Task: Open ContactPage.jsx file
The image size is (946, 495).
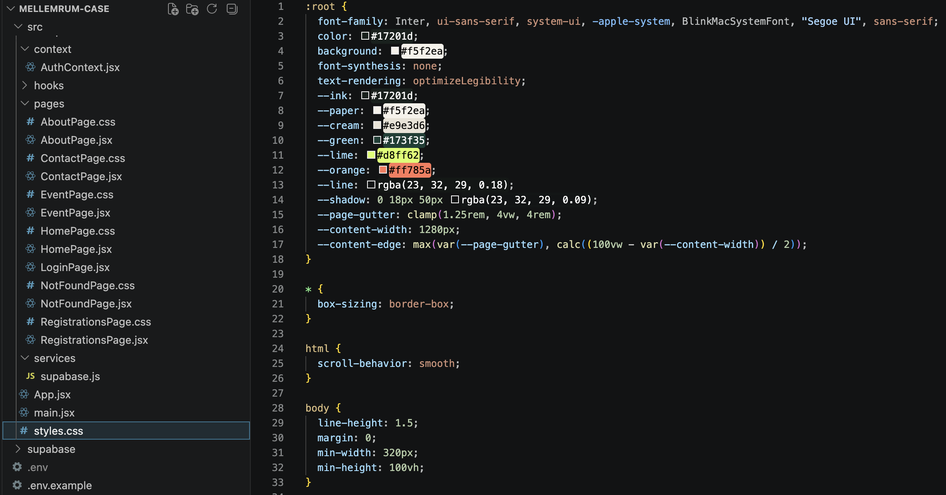Action: pyautogui.click(x=81, y=176)
